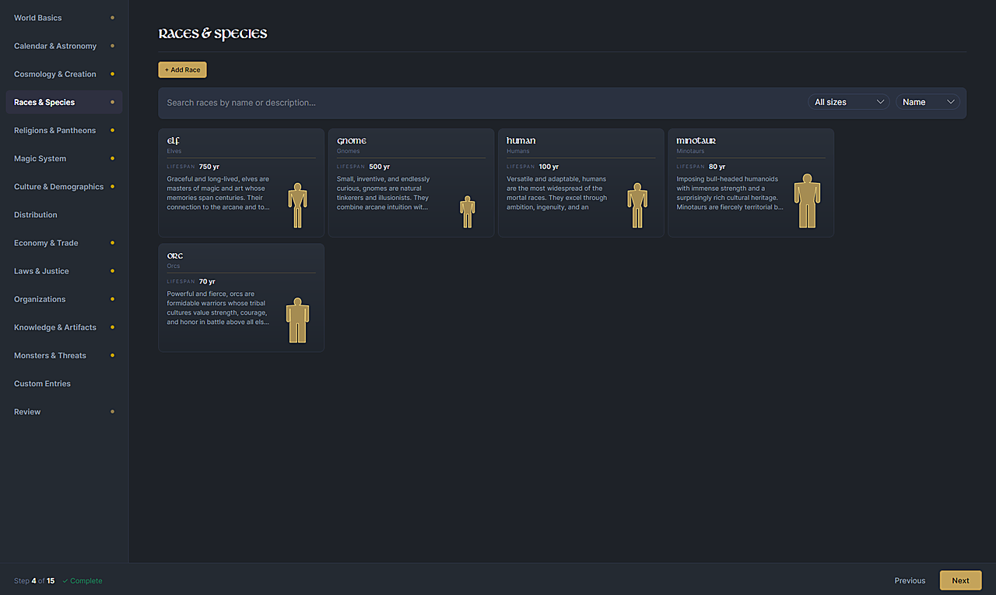This screenshot has width=996, height=595.
Task: Click the Elf body silhouette icon
Action: tap(297, 205)
